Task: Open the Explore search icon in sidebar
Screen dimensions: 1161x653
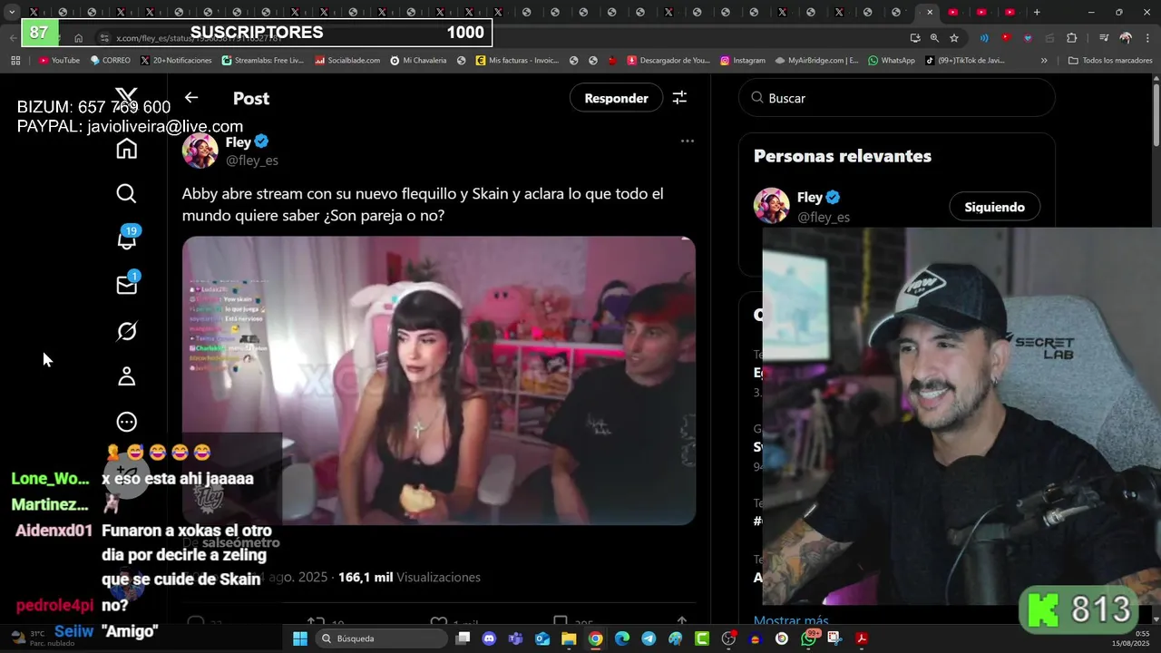Action: [x=127, y=193]
